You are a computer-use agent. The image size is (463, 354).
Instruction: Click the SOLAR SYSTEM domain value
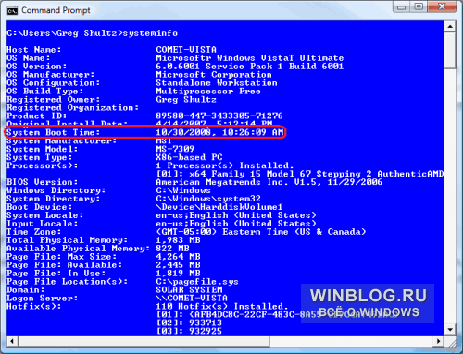pyautogui.click(x=189, y=290)
